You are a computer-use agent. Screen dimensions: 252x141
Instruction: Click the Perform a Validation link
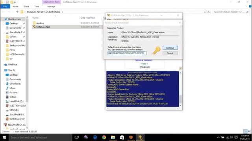click(x=143, y=60)
